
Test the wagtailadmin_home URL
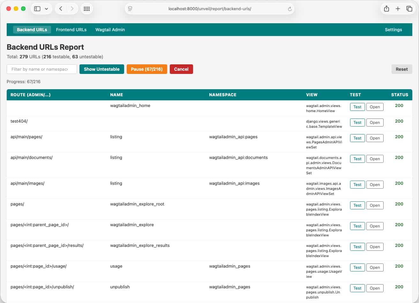357,107
